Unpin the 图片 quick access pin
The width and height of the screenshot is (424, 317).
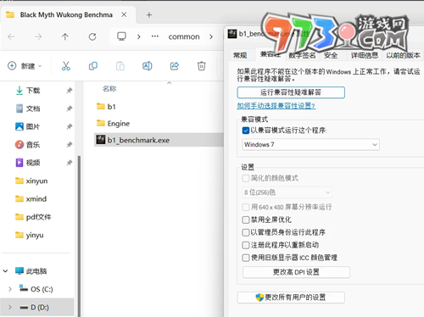point(70,126)
